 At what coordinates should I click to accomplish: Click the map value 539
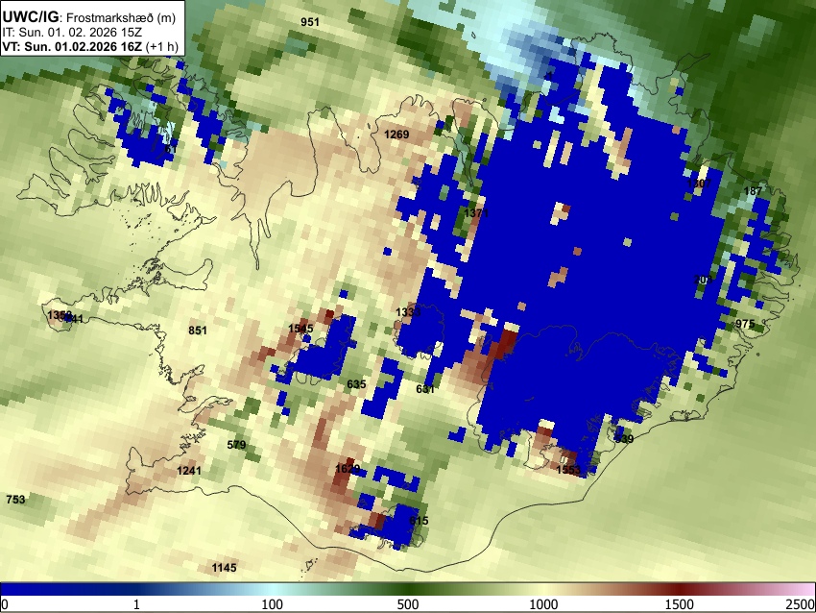coord(624,439)
